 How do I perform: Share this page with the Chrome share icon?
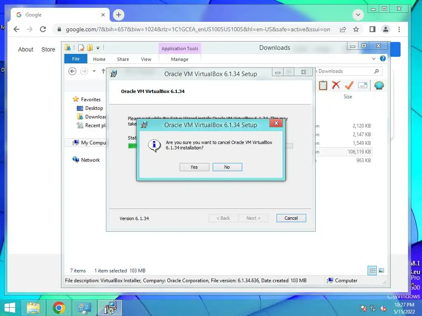pos(342,29)
